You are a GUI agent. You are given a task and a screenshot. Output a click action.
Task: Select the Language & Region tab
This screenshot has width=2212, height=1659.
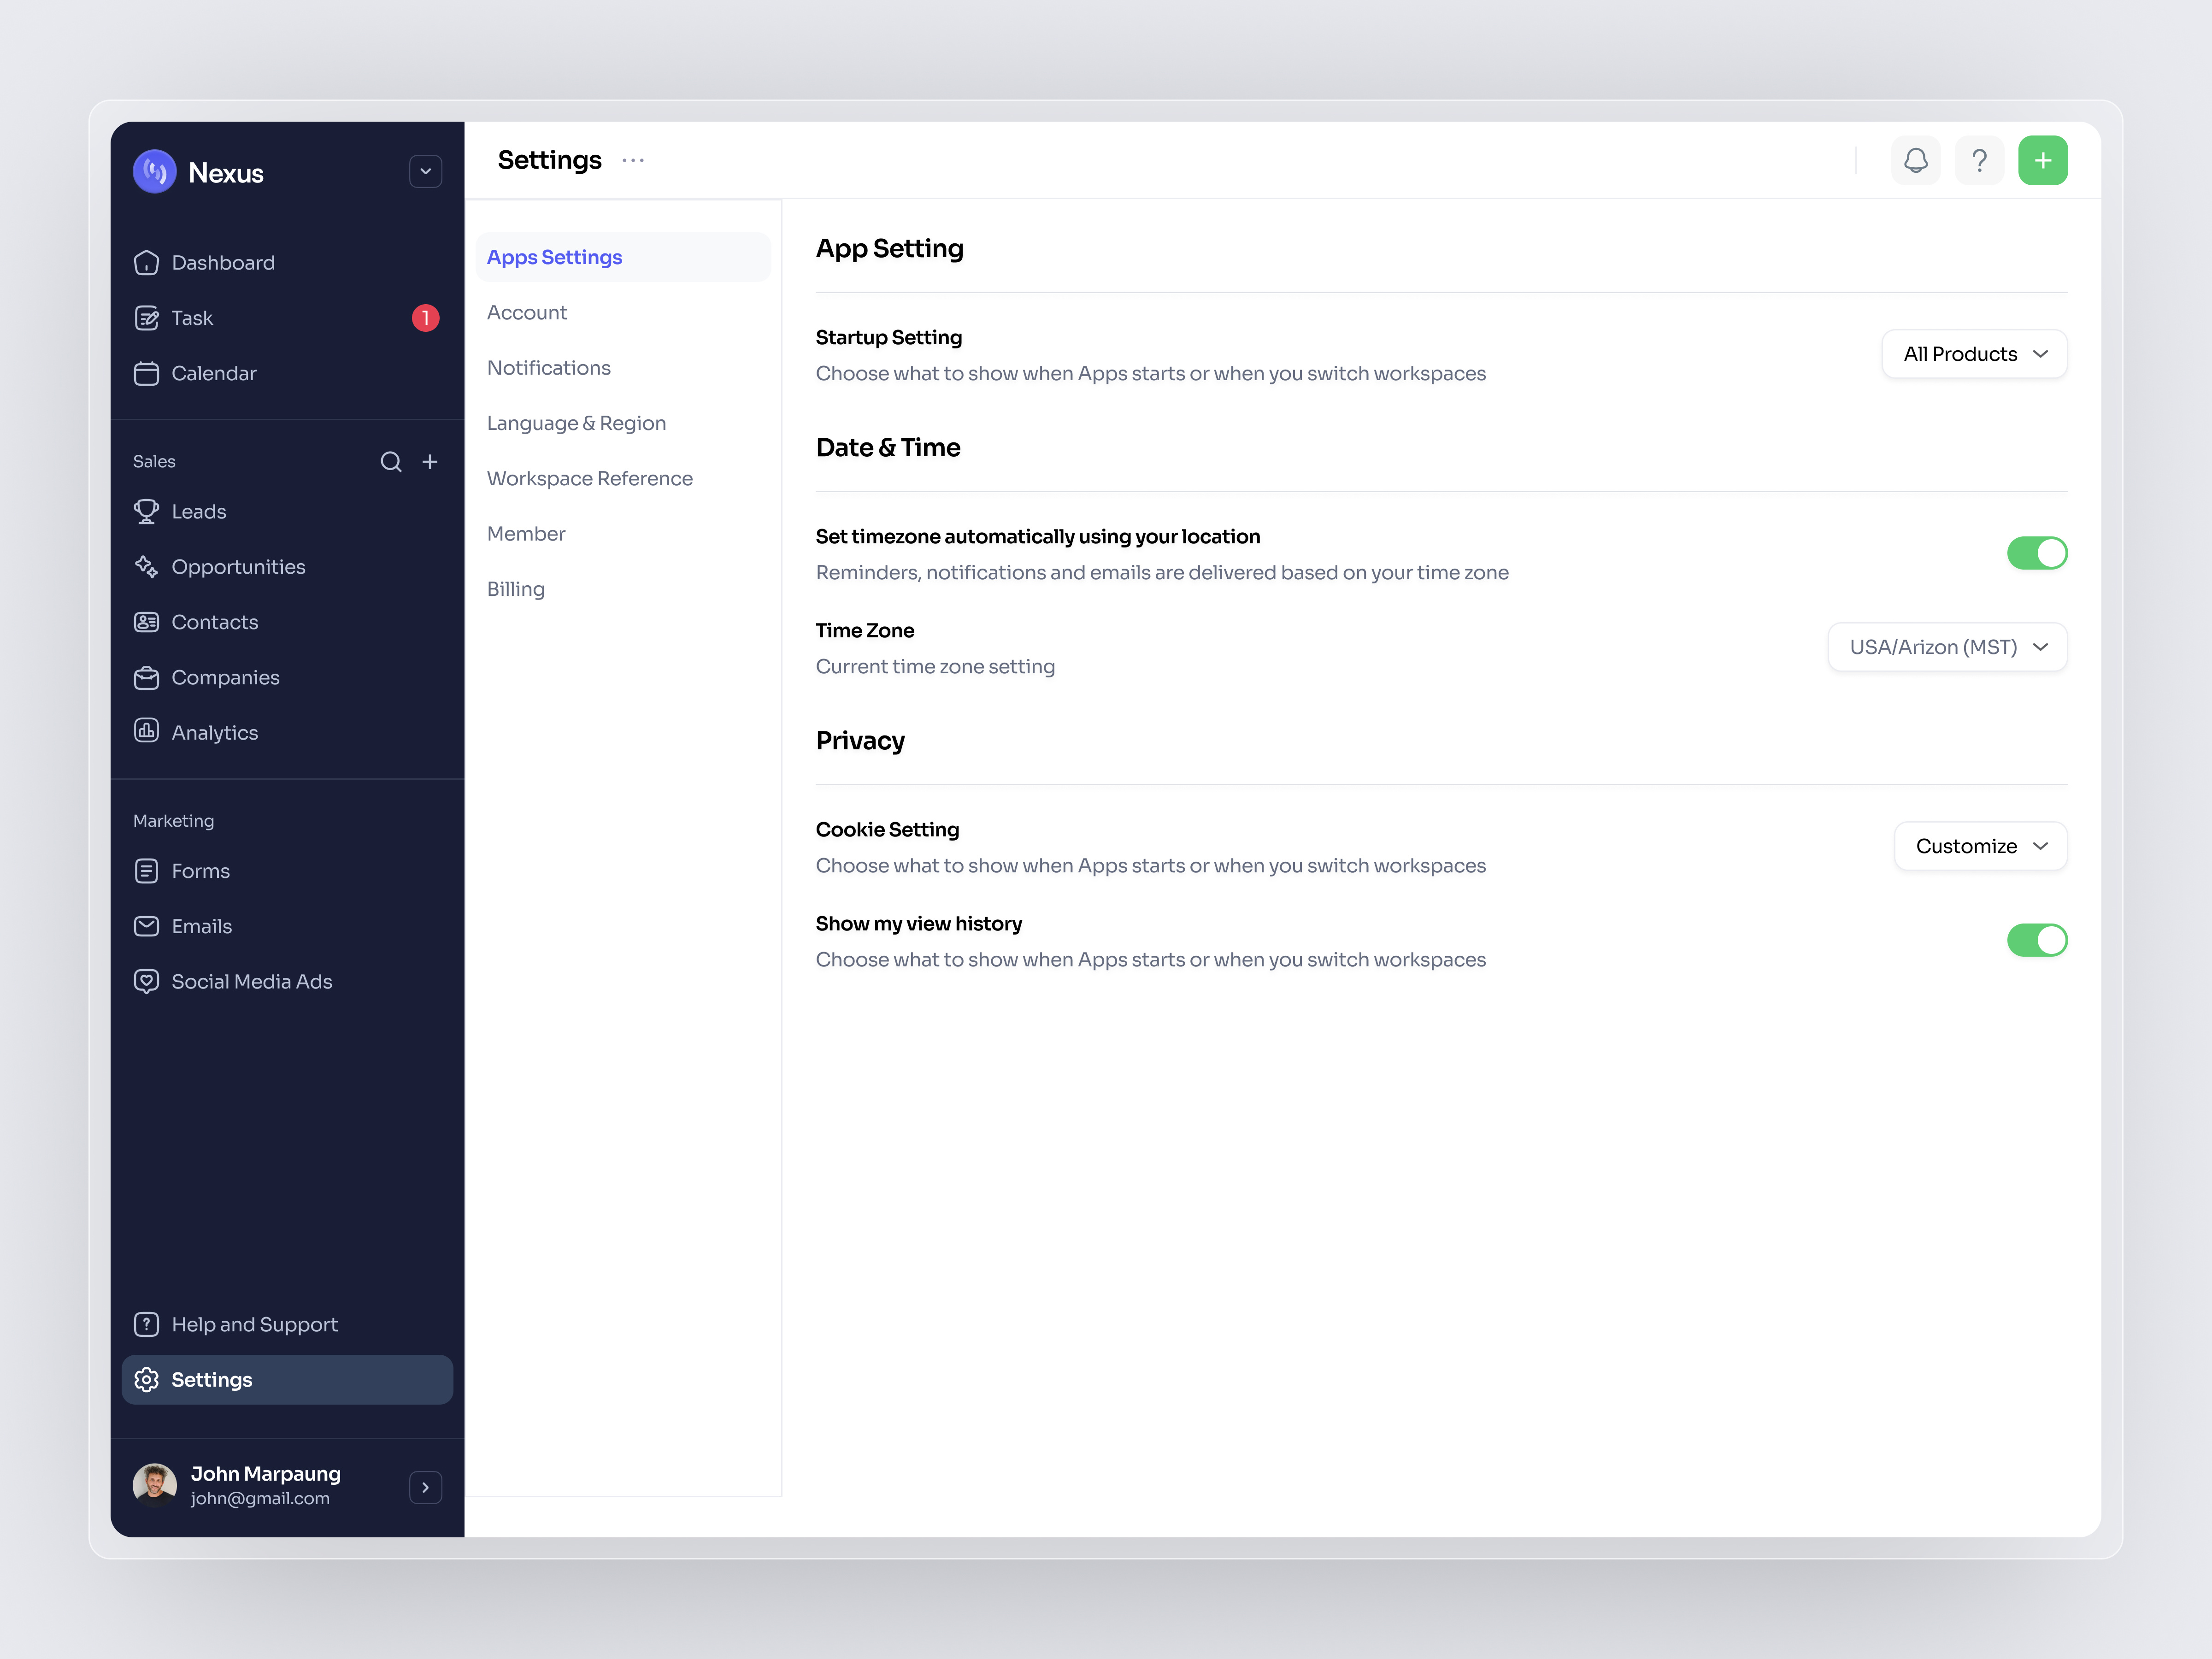click(576, 423)
